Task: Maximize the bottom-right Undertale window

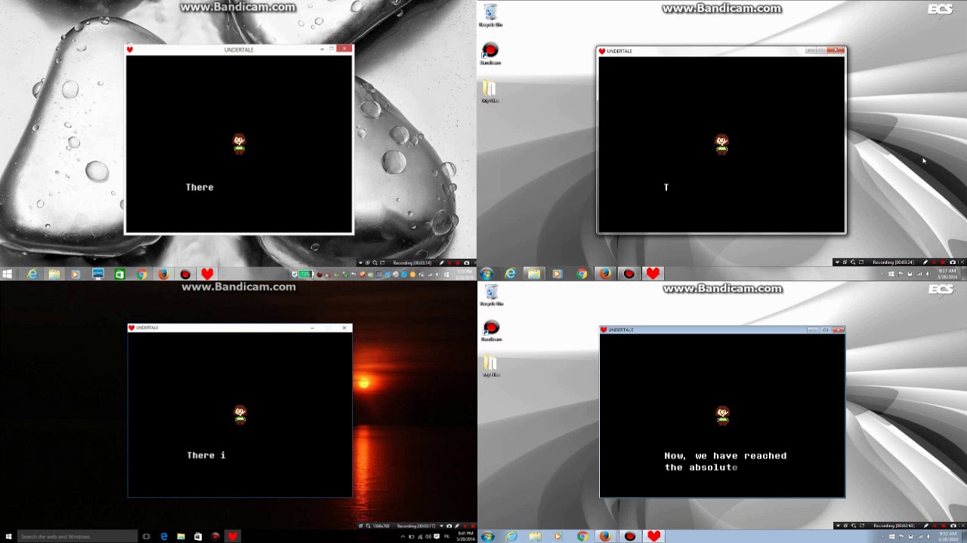Action: 826,330
